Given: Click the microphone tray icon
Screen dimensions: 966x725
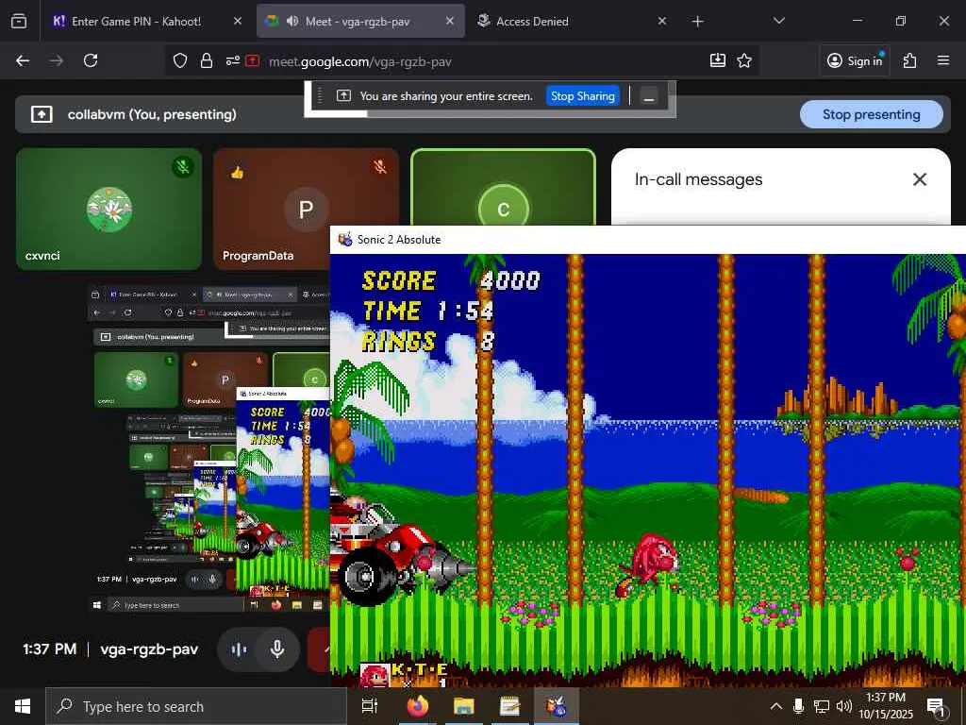Looking at the screenshot, I should coord(798,706).
